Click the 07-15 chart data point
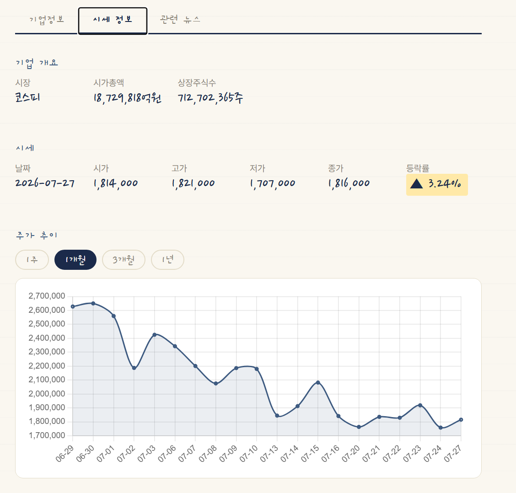 coord(318,382)
